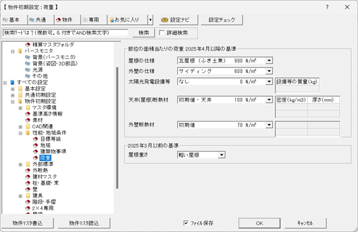Click the パースモニタ folder icon
Screen dimensions: 358x232
coord(21,51)
